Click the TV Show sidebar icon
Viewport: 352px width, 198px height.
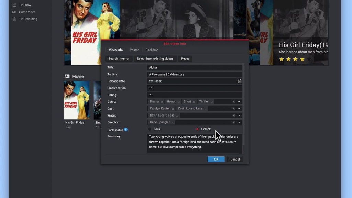tap(14, 5)
